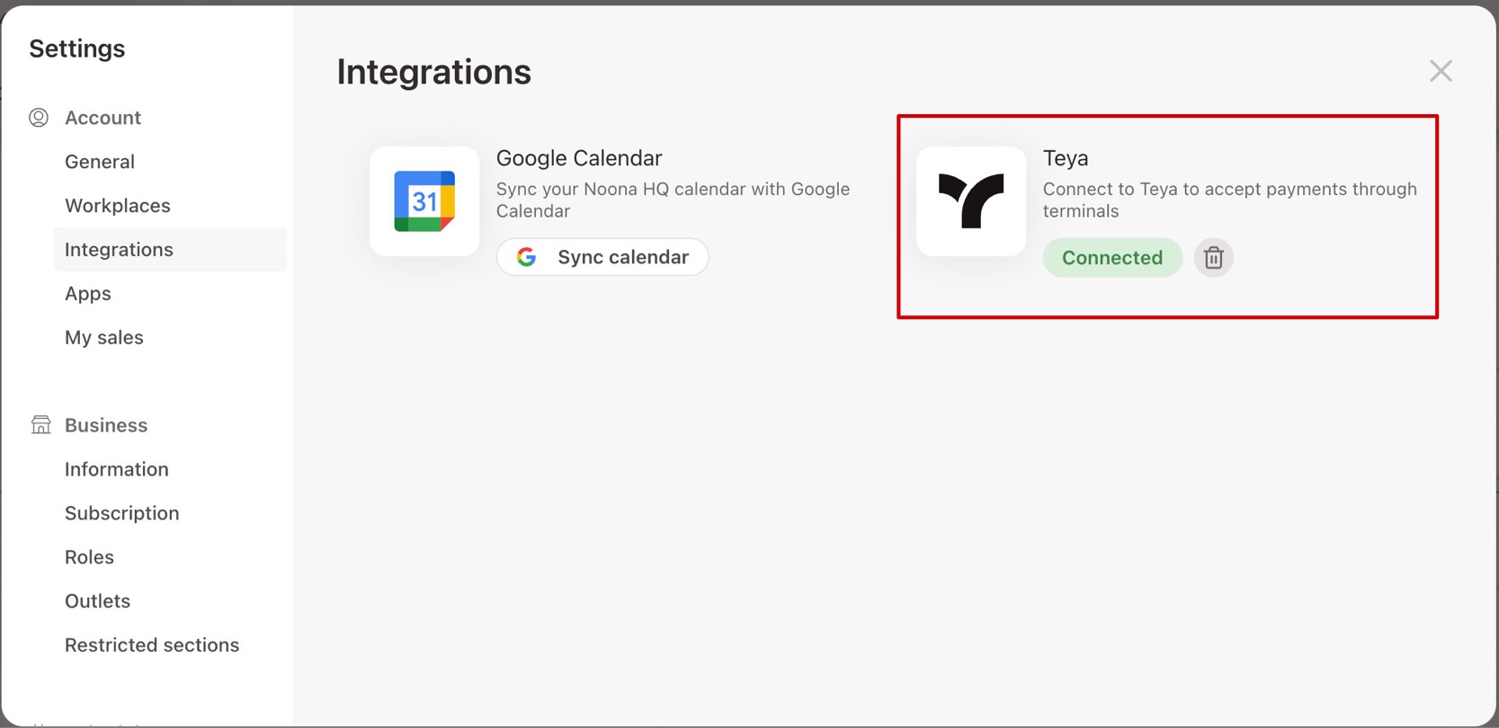This screenshot has width=1499, height=728.
Task: Open the Workplaces section
Action: [x=118, y=206]
